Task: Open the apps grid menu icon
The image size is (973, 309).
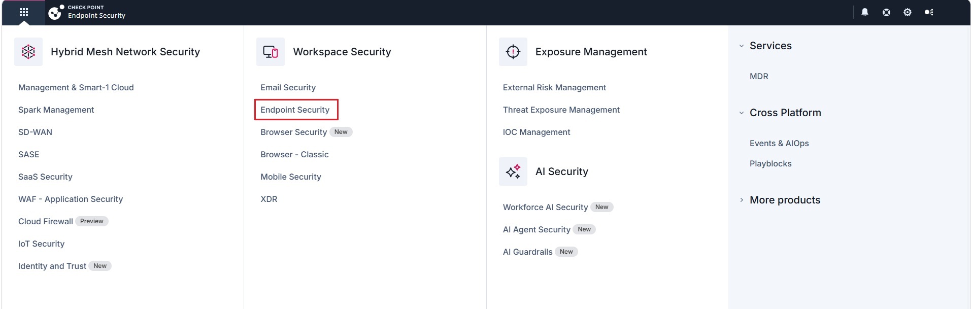Action: click(24, 12)
